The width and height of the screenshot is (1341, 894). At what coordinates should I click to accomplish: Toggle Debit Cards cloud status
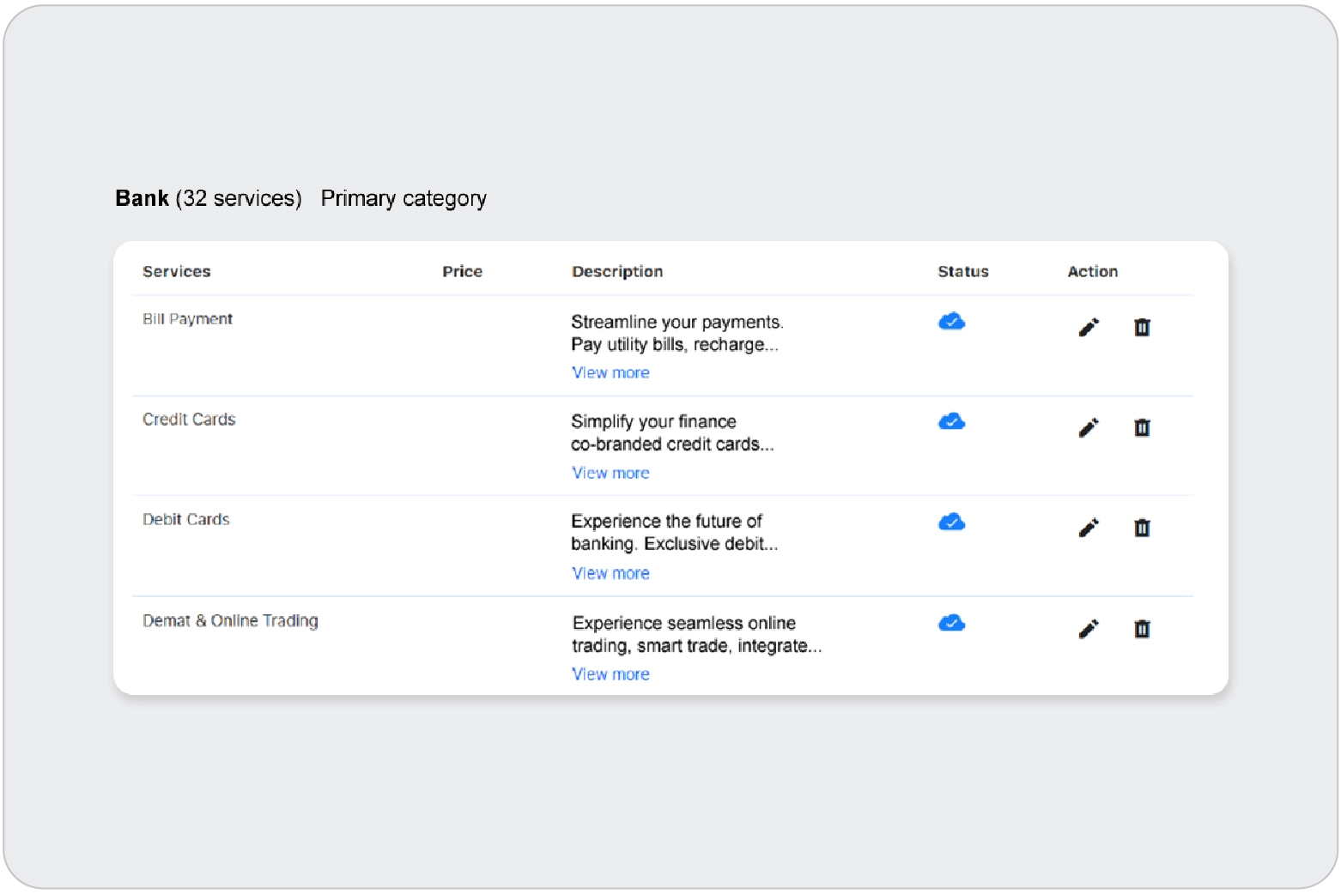951,523
